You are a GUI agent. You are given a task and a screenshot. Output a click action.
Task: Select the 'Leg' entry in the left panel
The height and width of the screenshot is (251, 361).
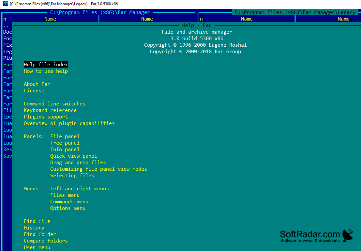point(8,52)
